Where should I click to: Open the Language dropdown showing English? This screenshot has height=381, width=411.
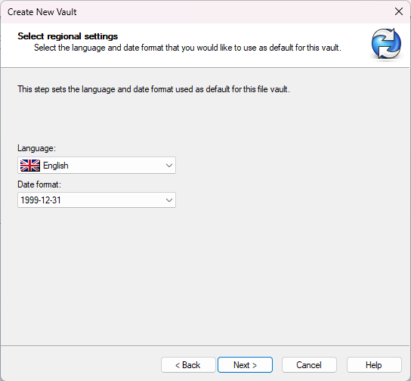click(x=97, y=166)
